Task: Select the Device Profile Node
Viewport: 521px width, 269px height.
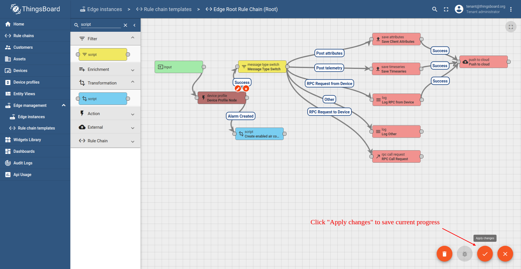Action: tap(222, 98)
